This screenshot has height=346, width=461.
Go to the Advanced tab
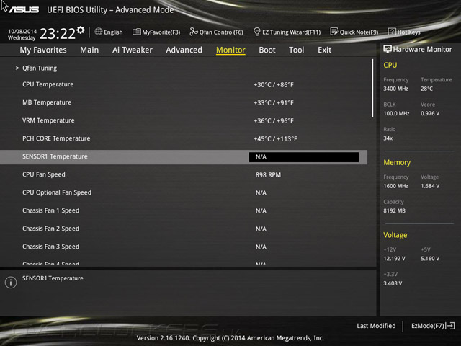coord(184,50)
